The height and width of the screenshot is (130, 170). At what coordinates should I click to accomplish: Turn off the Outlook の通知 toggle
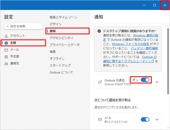coord(145,80)
